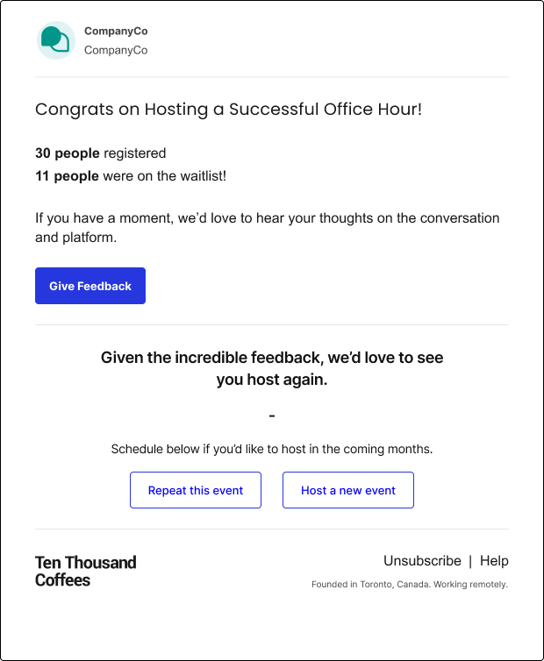The width and height of the screenshot is (544, 661).
Task: Click the bold CompanyCo sender name
Action: (x=116, y=32)
